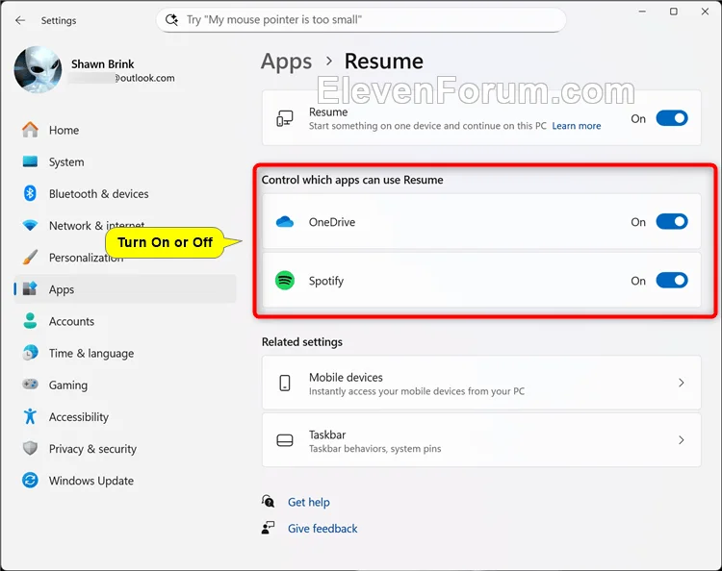This screenshot has height=571, width=722.
Task: Navigate to Time & language
Action: pos(125,353)
